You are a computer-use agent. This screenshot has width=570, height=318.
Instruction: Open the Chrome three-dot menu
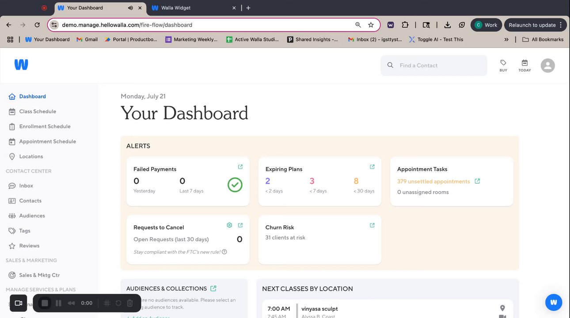click(x=561, y=25)
